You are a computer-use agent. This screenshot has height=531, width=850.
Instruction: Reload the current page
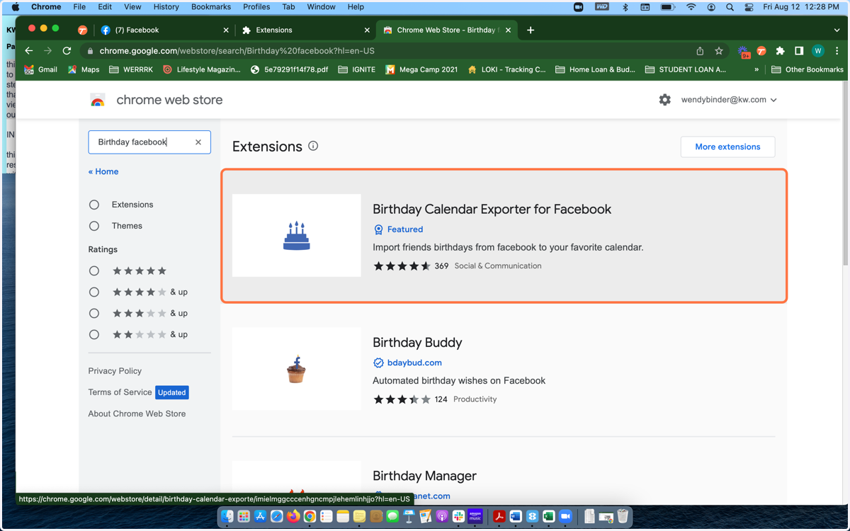(x=67, y=51)
